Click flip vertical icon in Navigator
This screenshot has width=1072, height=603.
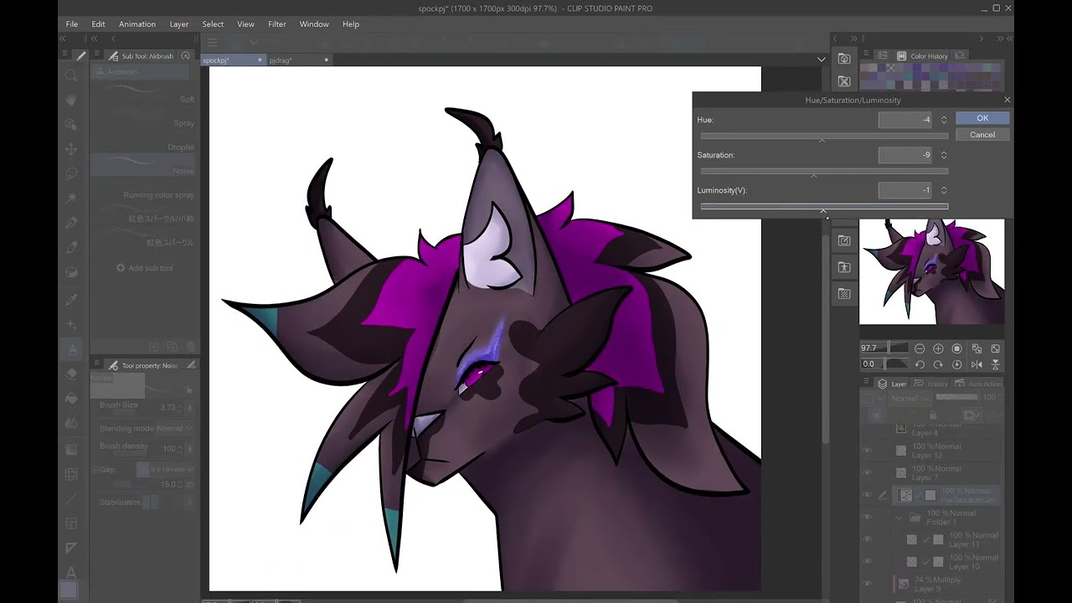[995, 364]
